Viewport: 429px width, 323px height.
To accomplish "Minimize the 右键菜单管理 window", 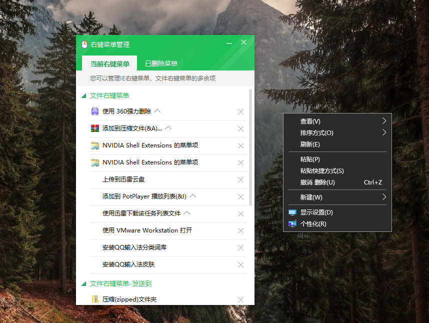I will point(229,43).
